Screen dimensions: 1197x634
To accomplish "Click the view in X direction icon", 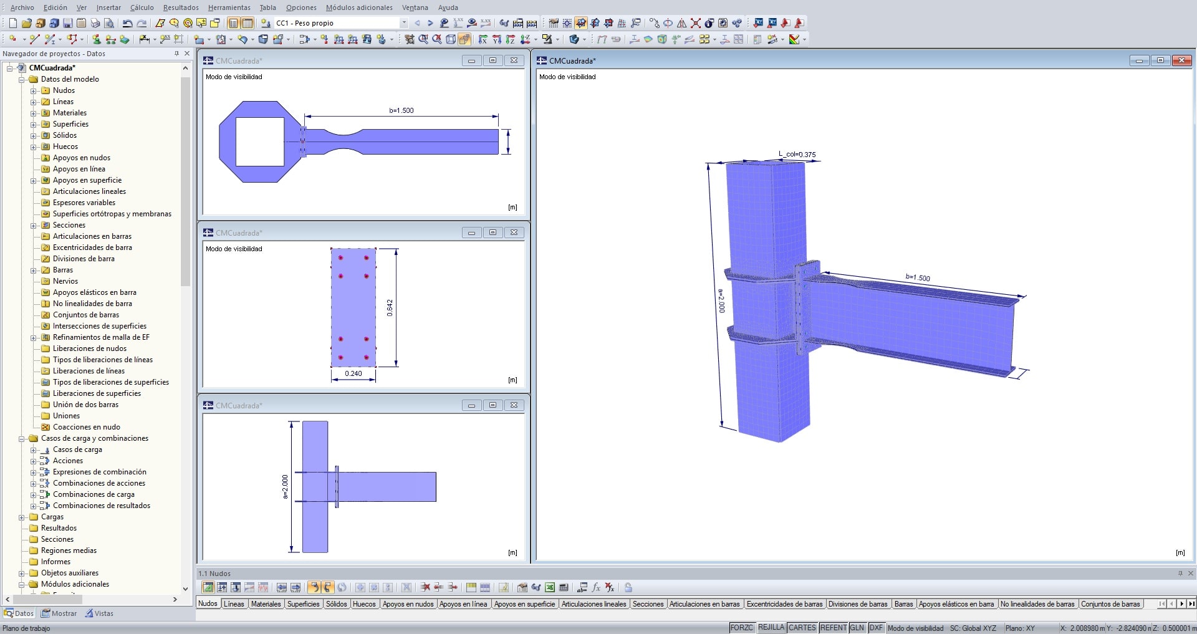I will 483,39.
